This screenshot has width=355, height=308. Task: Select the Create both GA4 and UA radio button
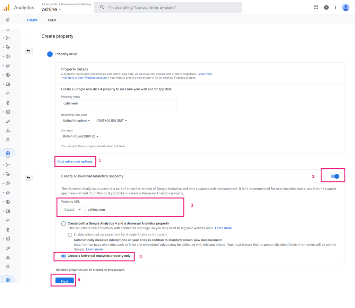[63, 223]
